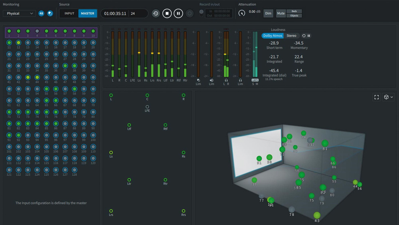Screen dimensions: 399x225
Task: Open the Monitoring Physical dropdown
Action: point(19,13)
